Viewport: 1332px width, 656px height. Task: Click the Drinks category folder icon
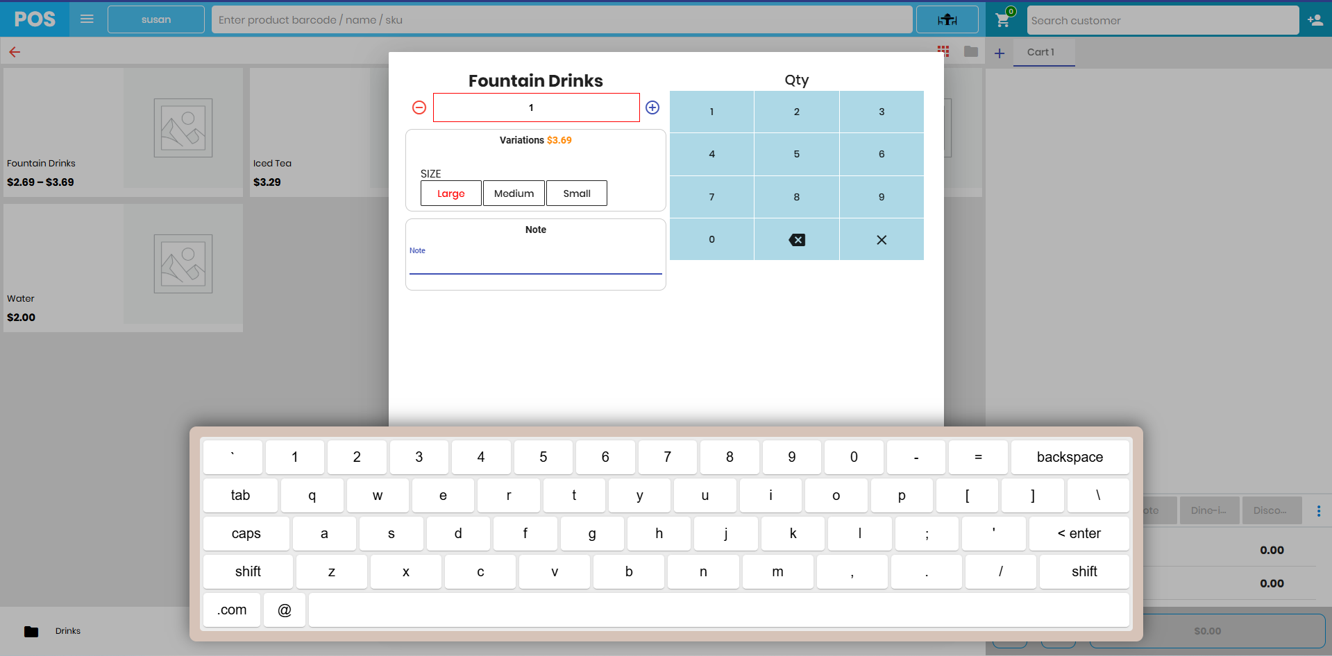pyautogui.click(x=31, y=631)
